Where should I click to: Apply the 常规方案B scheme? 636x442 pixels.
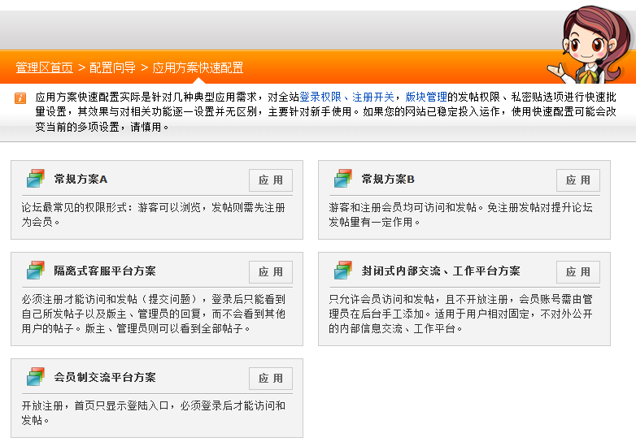[x=578, y=180]
